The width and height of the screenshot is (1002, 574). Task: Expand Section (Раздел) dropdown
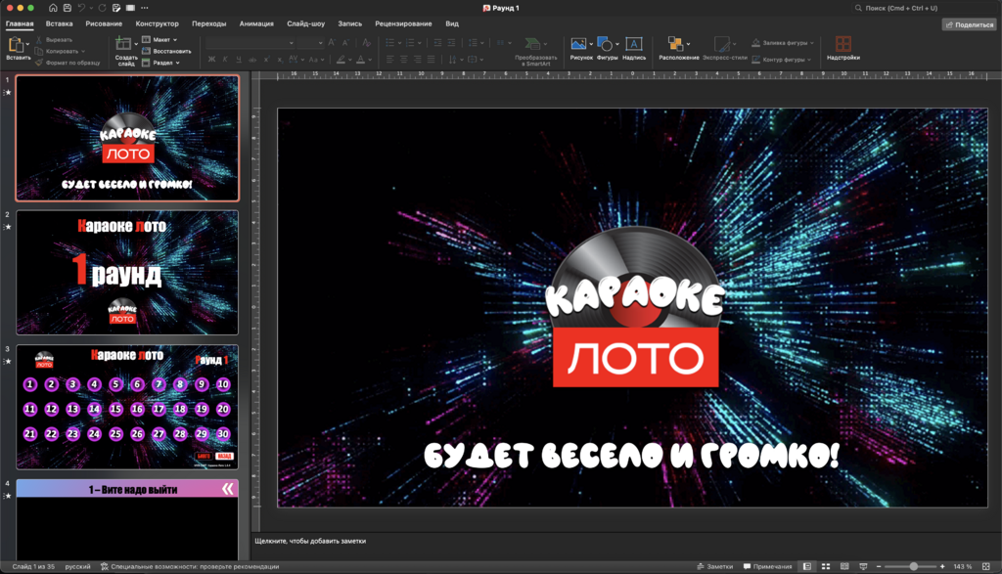178,63
